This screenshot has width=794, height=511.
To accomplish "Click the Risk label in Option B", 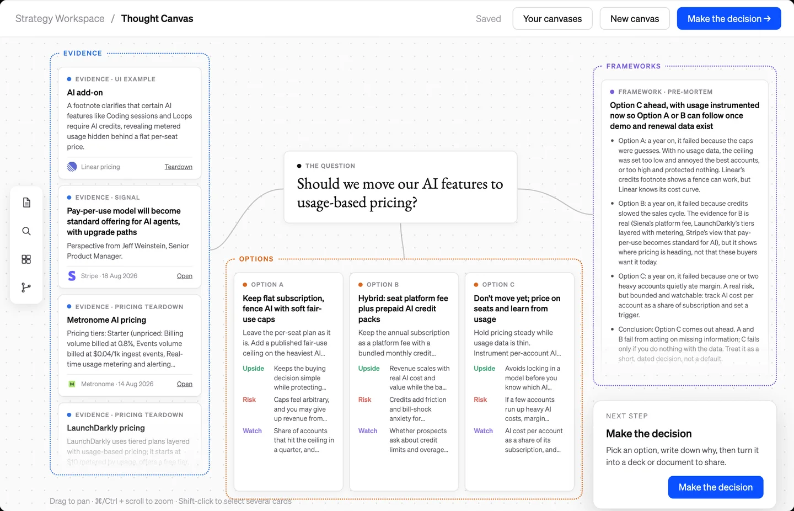I will click(x=365, y=400).
